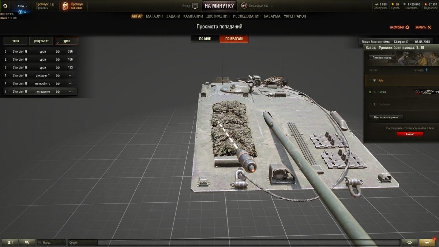The image size is (439, 247).
Task: Open НАСТРОЙКИ of the hit viewer
Action: coord(399,27)
